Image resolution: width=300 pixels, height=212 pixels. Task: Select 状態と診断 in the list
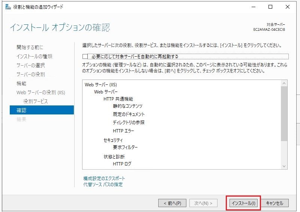pos(114,156)
